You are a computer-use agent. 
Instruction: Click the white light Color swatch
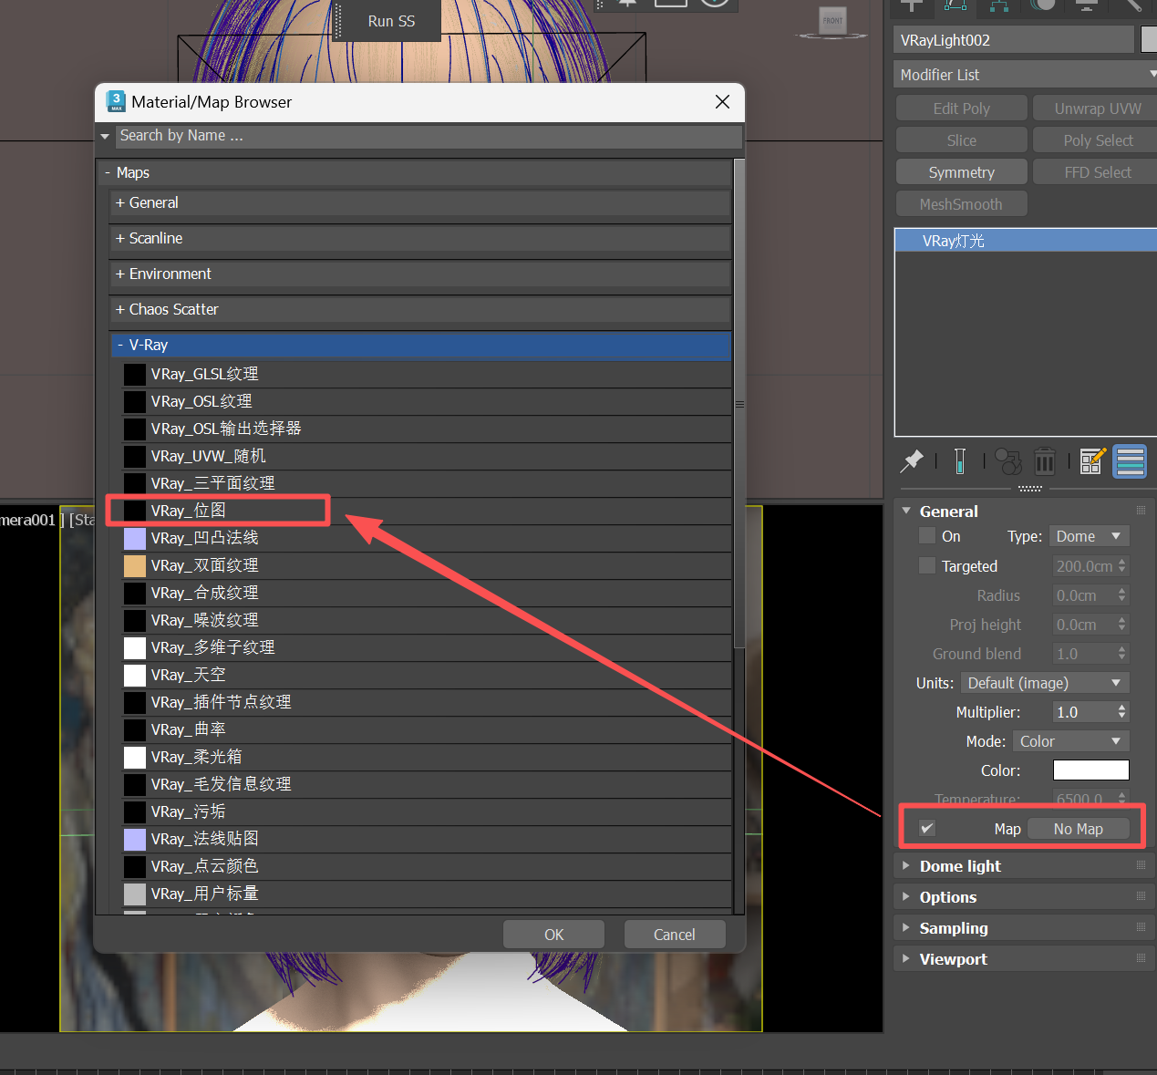click(1090, 770)
